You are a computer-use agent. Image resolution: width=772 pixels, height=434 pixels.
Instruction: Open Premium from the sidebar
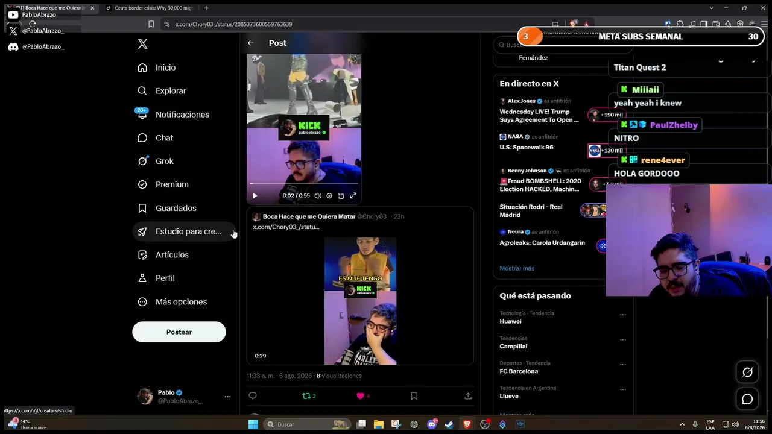[163, 184]
